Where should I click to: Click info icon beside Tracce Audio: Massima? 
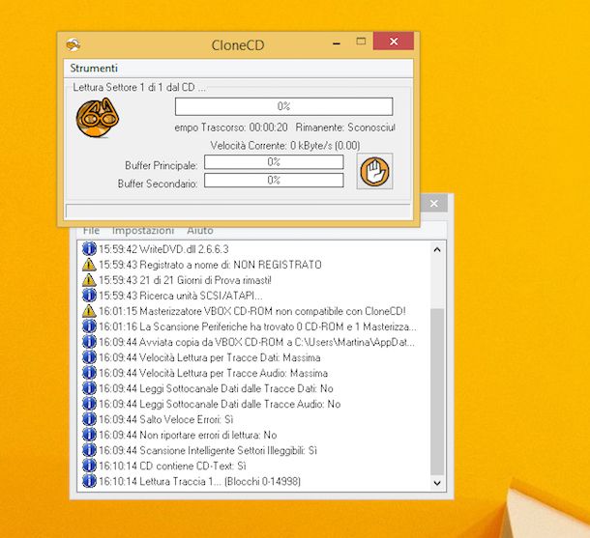pos(89,372)
